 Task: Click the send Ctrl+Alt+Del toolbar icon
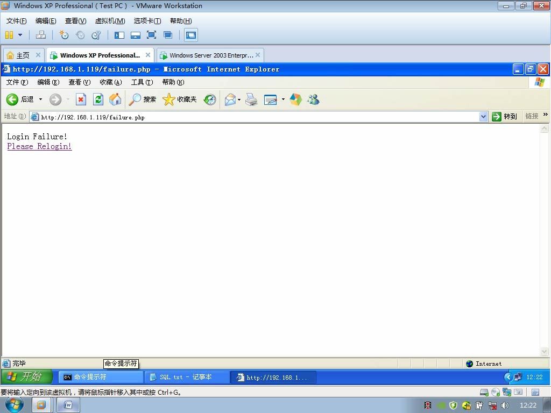(41, 35)
